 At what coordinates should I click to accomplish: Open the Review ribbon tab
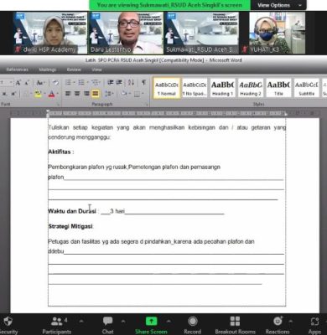pos(74,70)
